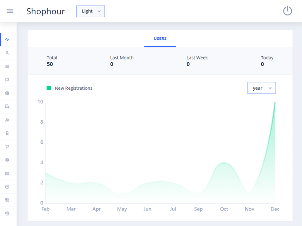Toggle the New Registrations legend series

click(x=73, y=88)
